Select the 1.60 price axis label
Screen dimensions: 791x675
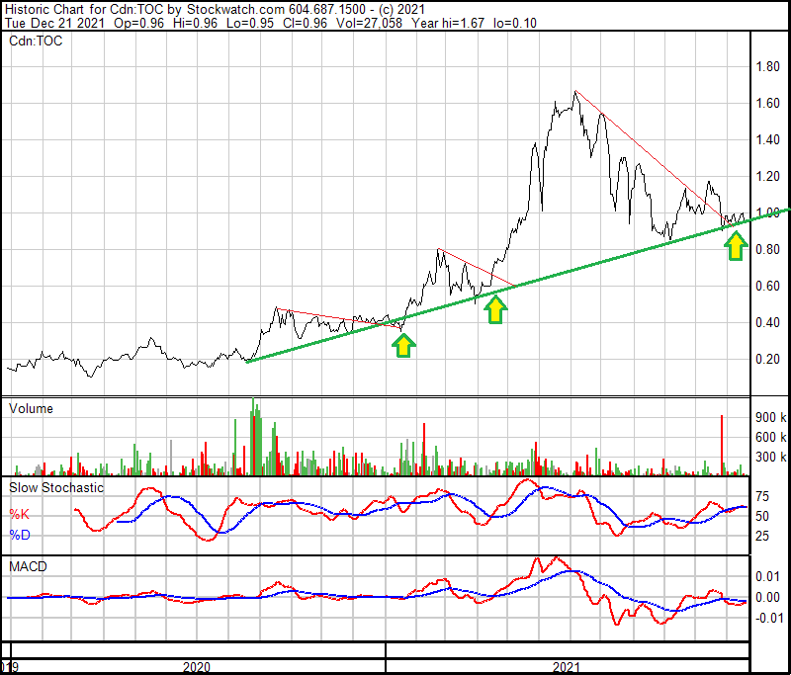pyautogui.click(x=767, y=103)
